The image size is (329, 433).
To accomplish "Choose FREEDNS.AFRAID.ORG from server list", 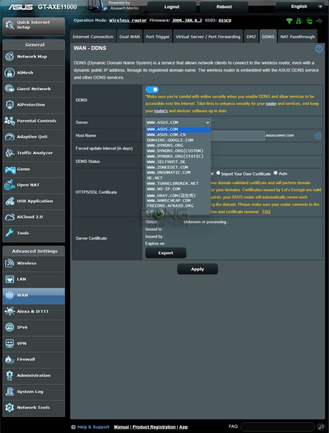I will (x=178, y=206).
